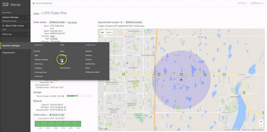
Task: Switch map to Satellite view
Action: point(109,32)
